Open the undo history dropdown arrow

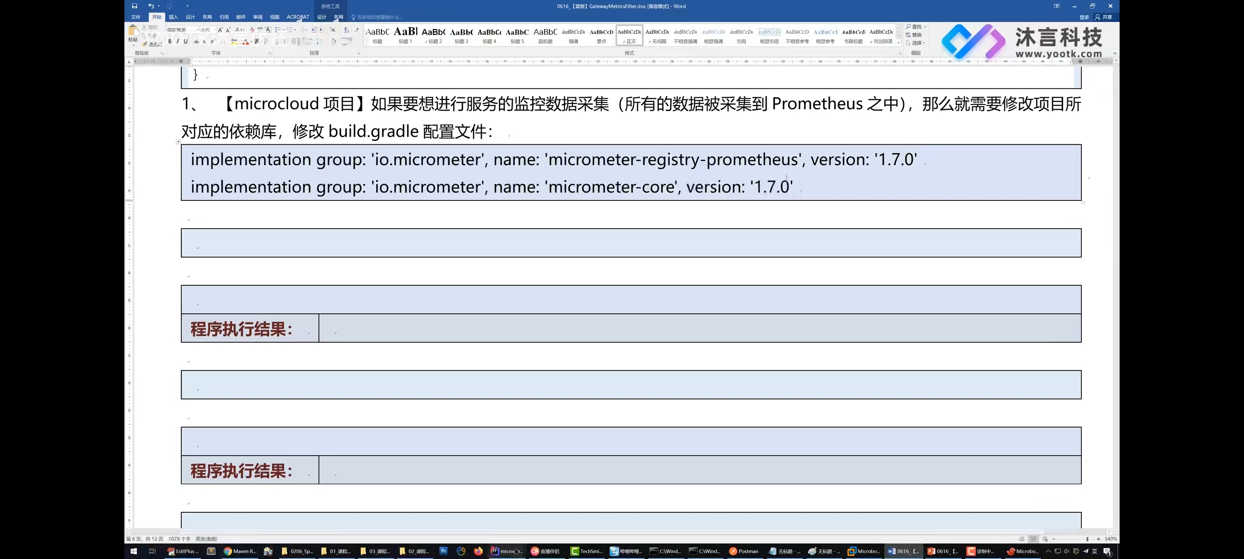pos(159,6)
